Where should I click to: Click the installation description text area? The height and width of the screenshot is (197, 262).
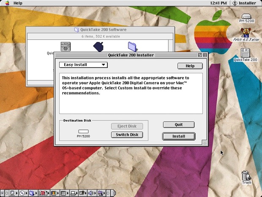pyautogui.click(x=131, y=94)
